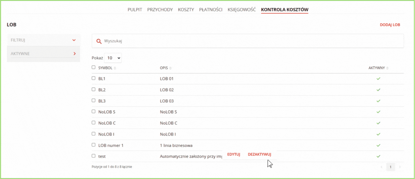Click the symbol text test
Image resolution: width=415 pixels, height=179 pixels.
[102, 156]
